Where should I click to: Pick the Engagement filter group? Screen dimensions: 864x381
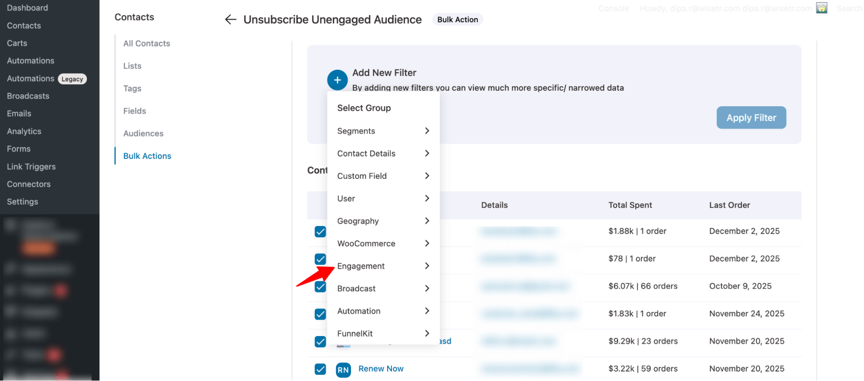(383, 266)
